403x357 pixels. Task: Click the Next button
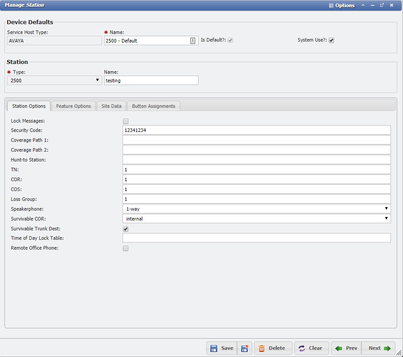tap(378, 348)
